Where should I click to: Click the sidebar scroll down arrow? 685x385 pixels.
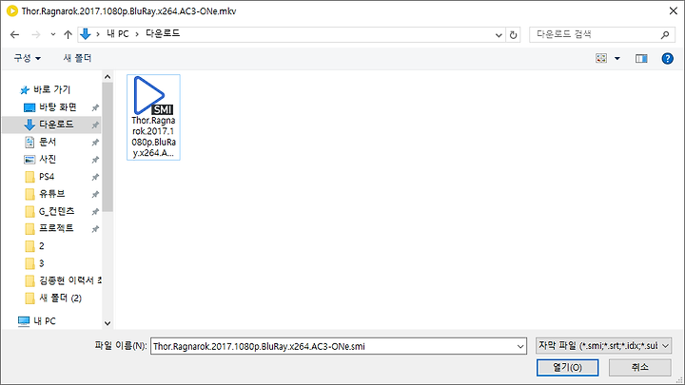108,323
